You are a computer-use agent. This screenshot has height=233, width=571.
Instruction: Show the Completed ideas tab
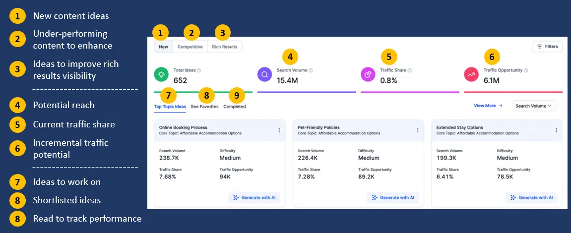[234, 107]
